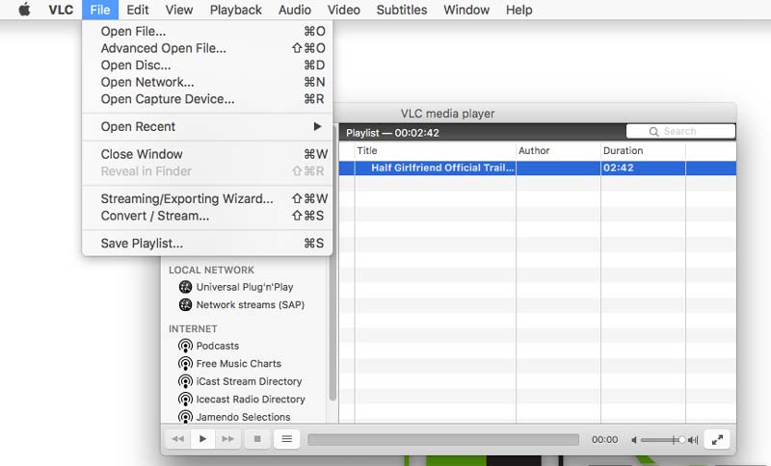The image size is (771, 466).
Task: Click the Network streams globe icon
Action: (185, 305)
